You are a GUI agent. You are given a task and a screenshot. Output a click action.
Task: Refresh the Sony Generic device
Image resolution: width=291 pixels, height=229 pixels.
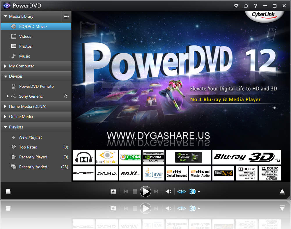pos(65,96)
